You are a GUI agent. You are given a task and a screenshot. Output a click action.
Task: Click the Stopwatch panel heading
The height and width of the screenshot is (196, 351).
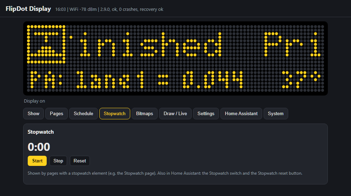tap(41, 132)
